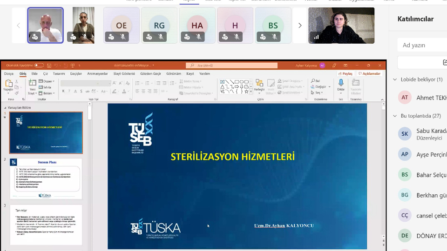Click the Bul search icon in ribbon
Image resolution: width=447 pixels, height=251 pixels.
(x=315, y=81)
